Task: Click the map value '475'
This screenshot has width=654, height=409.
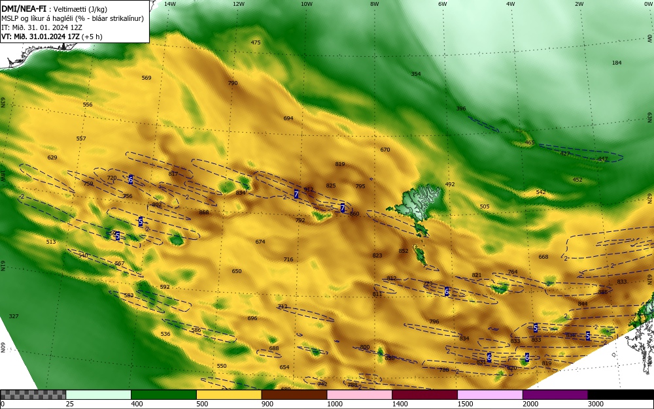Action: pos(256,42)
